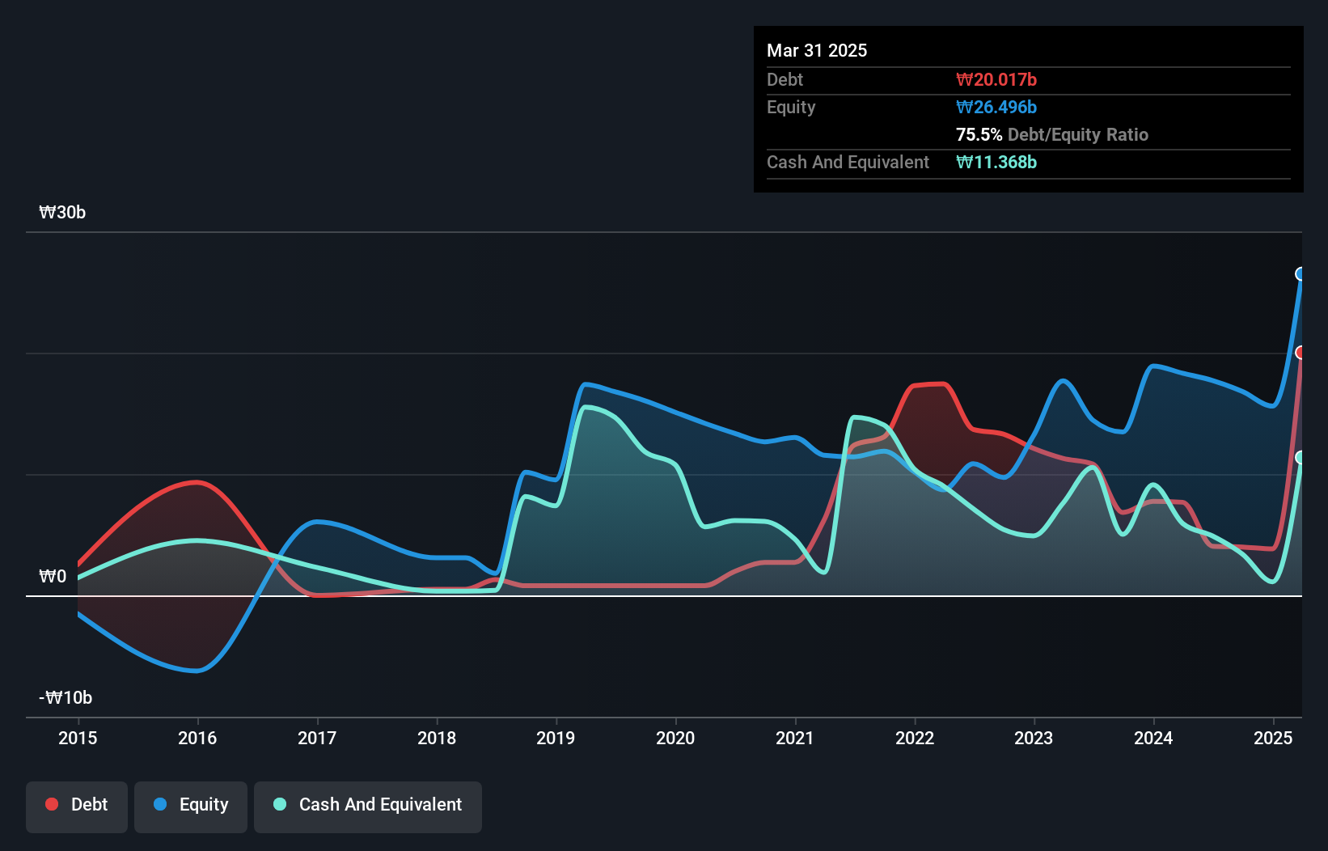Click the 2017 x-axis label
This screenshot has height=851, width=1328.
click(x=317, y=738)
